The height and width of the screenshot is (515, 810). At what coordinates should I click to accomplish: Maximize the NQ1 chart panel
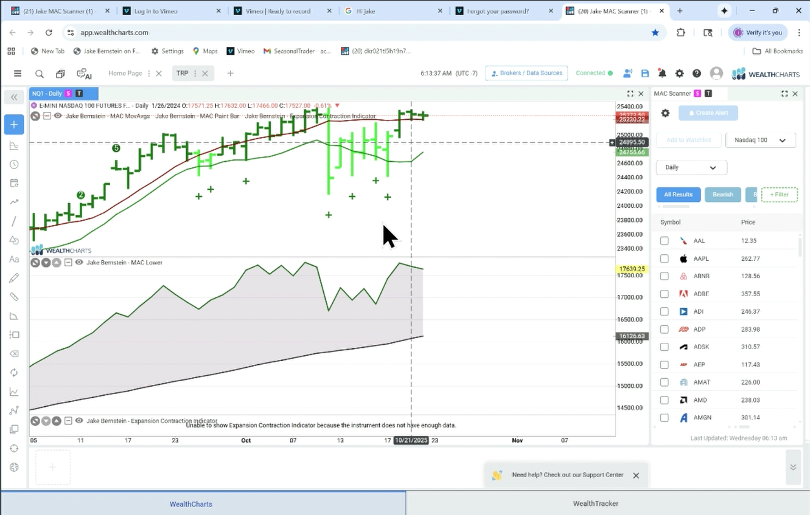(630, 94)
